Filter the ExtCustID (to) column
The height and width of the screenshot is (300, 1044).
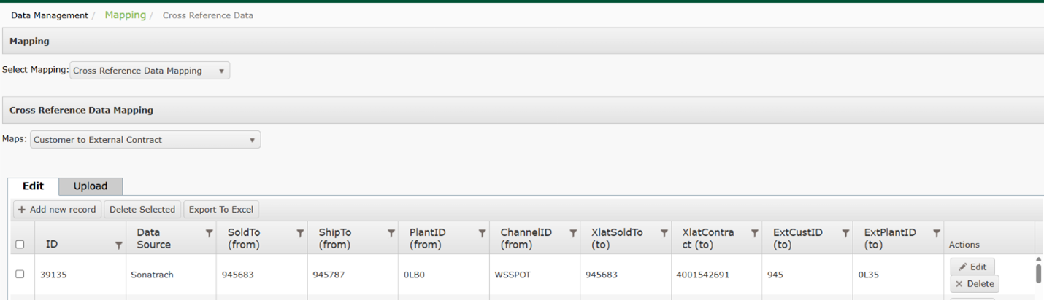pyautogui.click(x=845, y=233)
